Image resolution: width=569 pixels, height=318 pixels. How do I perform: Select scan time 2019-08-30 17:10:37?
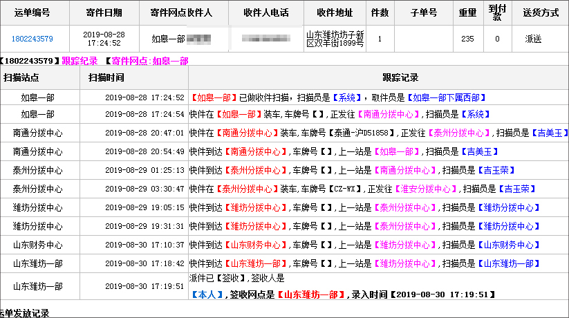tap(144, 245)
